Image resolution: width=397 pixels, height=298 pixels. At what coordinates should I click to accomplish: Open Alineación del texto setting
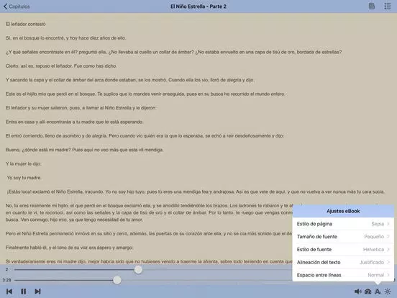343,262
